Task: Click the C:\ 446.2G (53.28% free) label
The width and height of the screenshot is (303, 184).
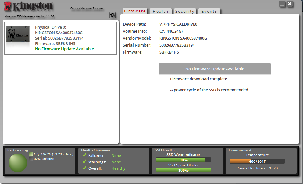Action: coord(54,154)
